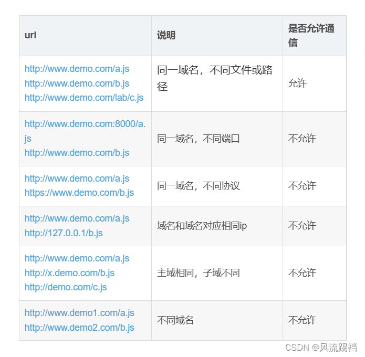Open http://www.demo.com/a.js in the 子域不同 row
The width and height of the screenshot is (365, 357).
pyautogui.click(x=77, y=258)
